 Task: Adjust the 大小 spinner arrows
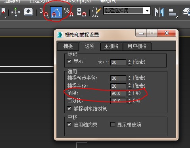(130, 62)
